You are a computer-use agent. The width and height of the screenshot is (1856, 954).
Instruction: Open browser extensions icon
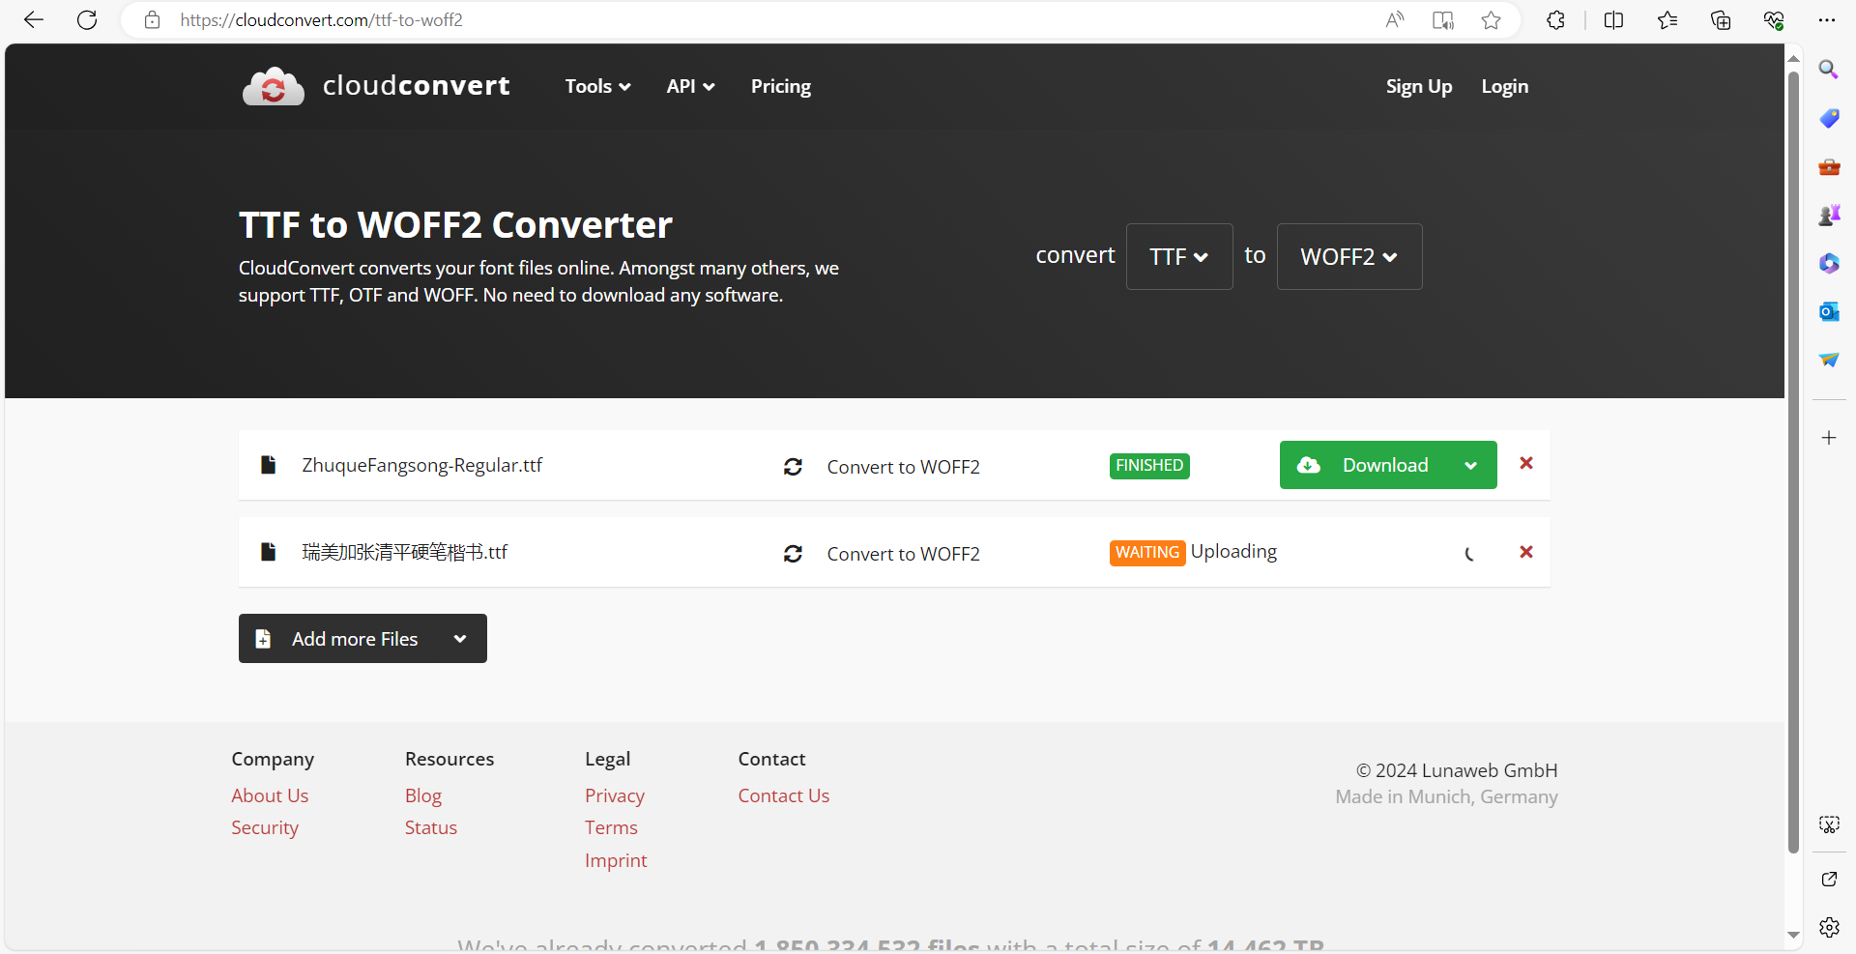click(1555, 20)
